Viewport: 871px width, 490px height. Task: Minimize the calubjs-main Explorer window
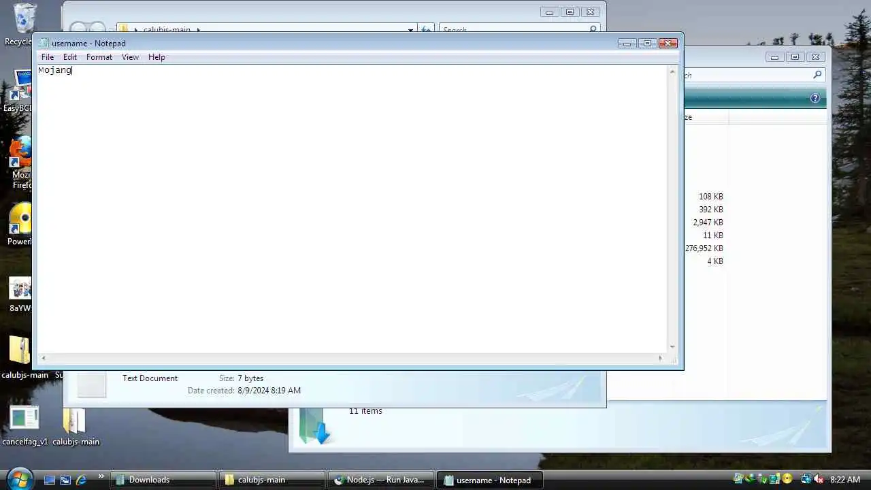549,12
